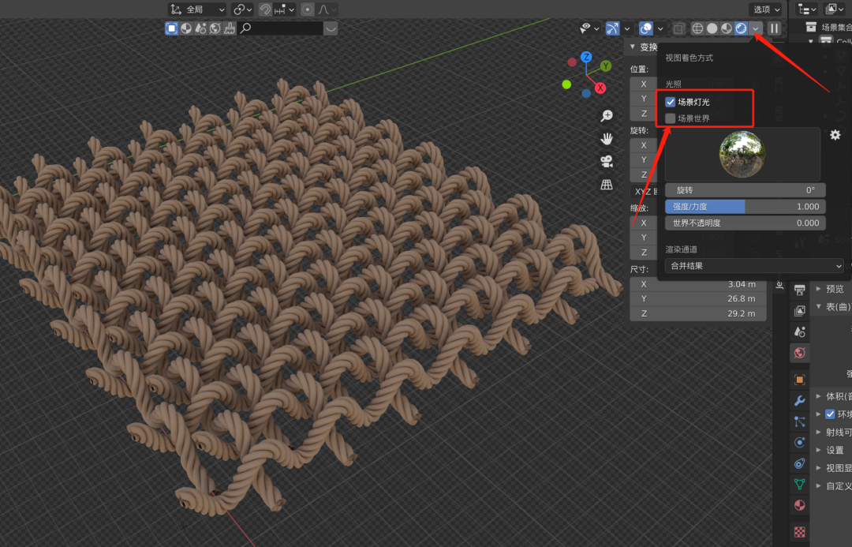Open the snap increment options dropdown
This screenshot has width=852, height=547.
point(285,9)
